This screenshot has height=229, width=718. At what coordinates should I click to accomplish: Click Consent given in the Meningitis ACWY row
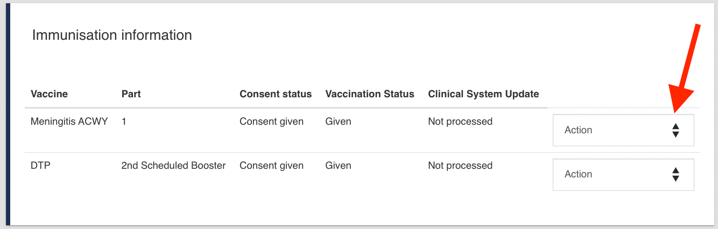(x=271, y=121)
